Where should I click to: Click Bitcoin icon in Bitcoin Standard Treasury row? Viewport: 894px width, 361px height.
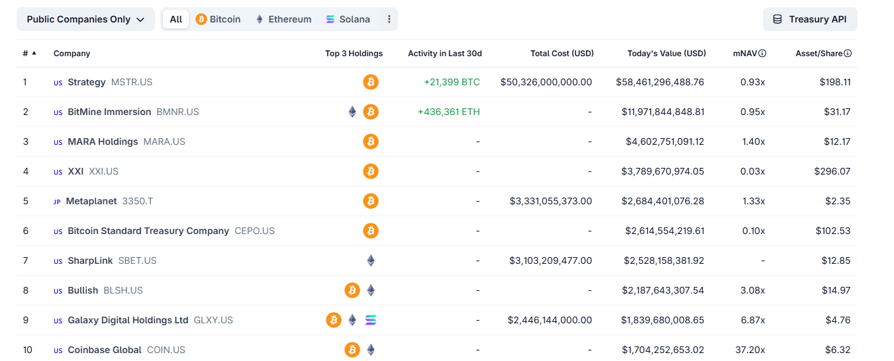tap(371, 231)
